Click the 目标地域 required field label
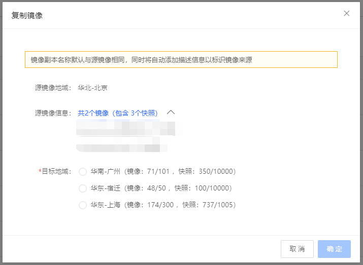This screenshot has height=265, width=363. click(55, 171)
